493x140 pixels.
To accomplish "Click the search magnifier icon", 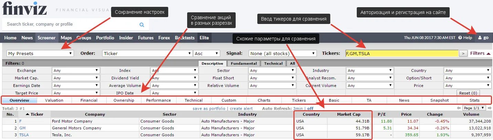I will tap(142, 25).
